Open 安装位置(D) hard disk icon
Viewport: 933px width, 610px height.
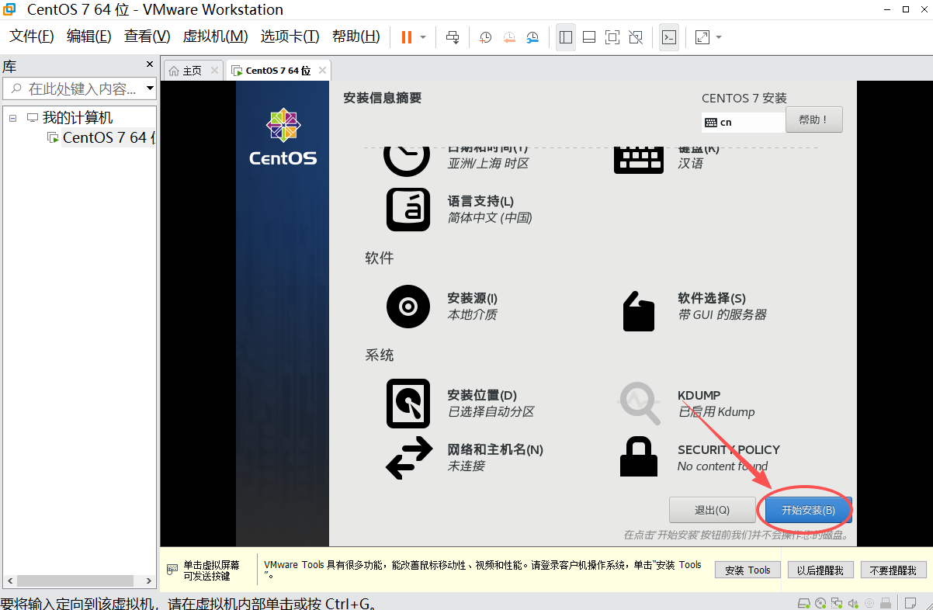(x=408, y=404)
